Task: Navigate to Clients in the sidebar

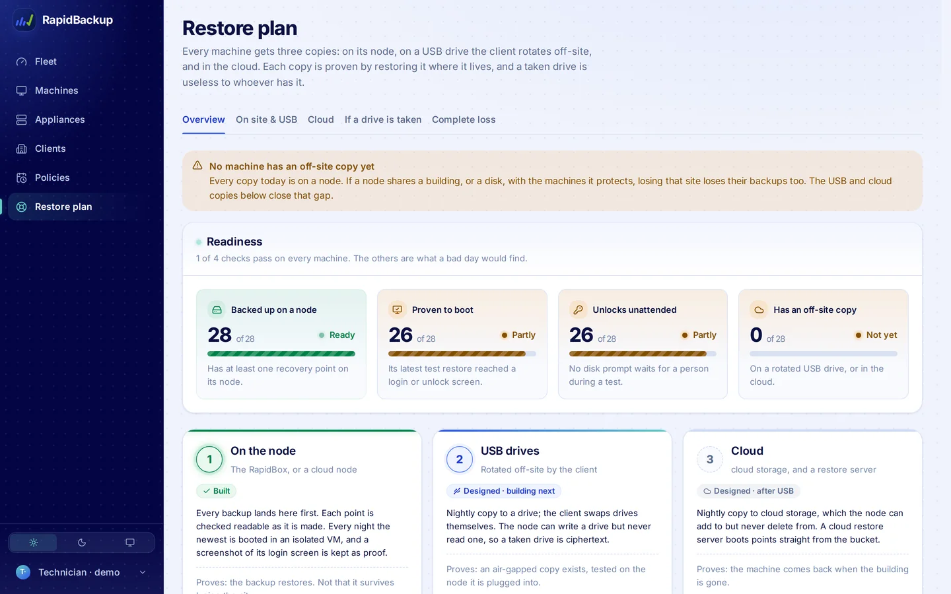Action: tap(82, 148)
